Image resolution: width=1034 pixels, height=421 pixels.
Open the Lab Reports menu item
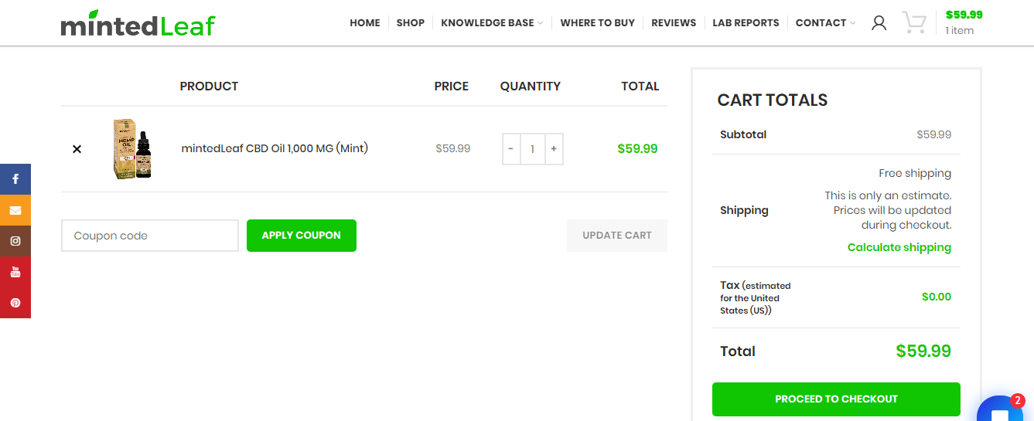tap(746, 23)
